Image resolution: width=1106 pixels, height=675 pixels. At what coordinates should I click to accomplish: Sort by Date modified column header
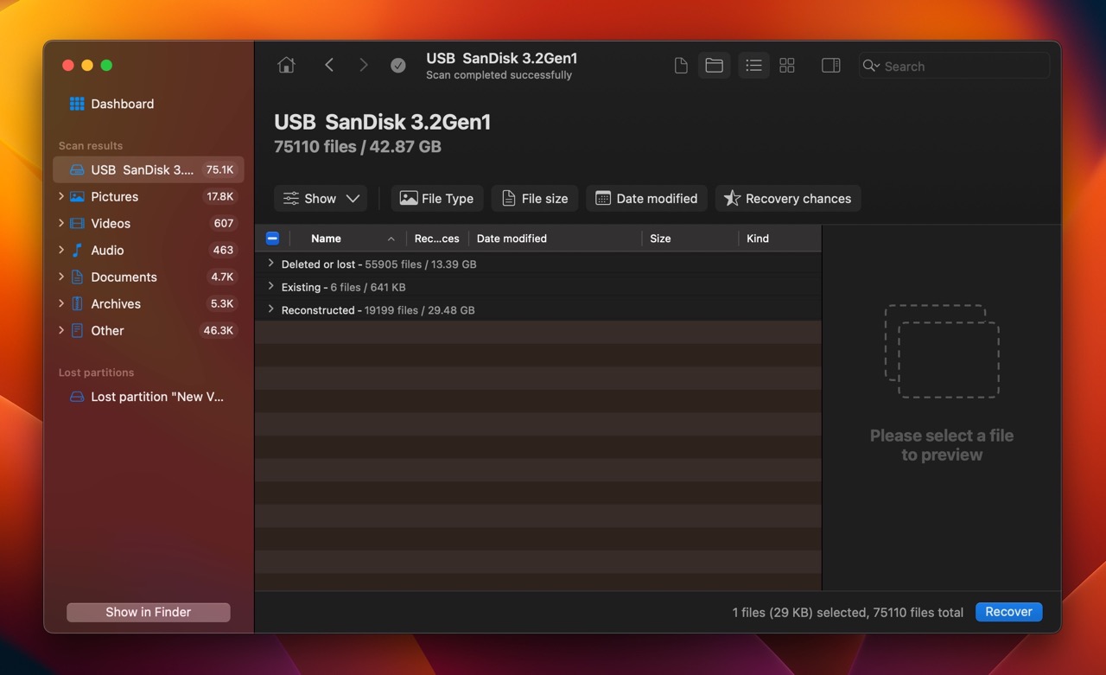pyautogui.click(x=556, y=239)
